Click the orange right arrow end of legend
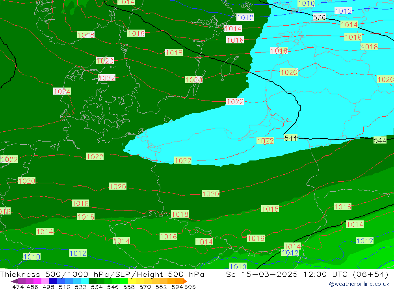The height and width of the screenshot is (289, 394). click(x=185, y=281)
